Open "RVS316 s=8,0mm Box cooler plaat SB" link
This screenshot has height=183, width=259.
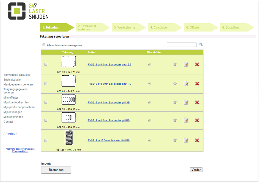click(x=109, y=64)
